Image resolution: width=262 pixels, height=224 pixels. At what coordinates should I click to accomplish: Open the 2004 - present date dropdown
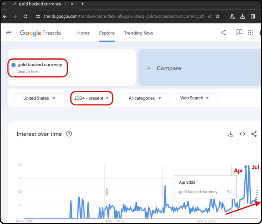coord(91,98)
